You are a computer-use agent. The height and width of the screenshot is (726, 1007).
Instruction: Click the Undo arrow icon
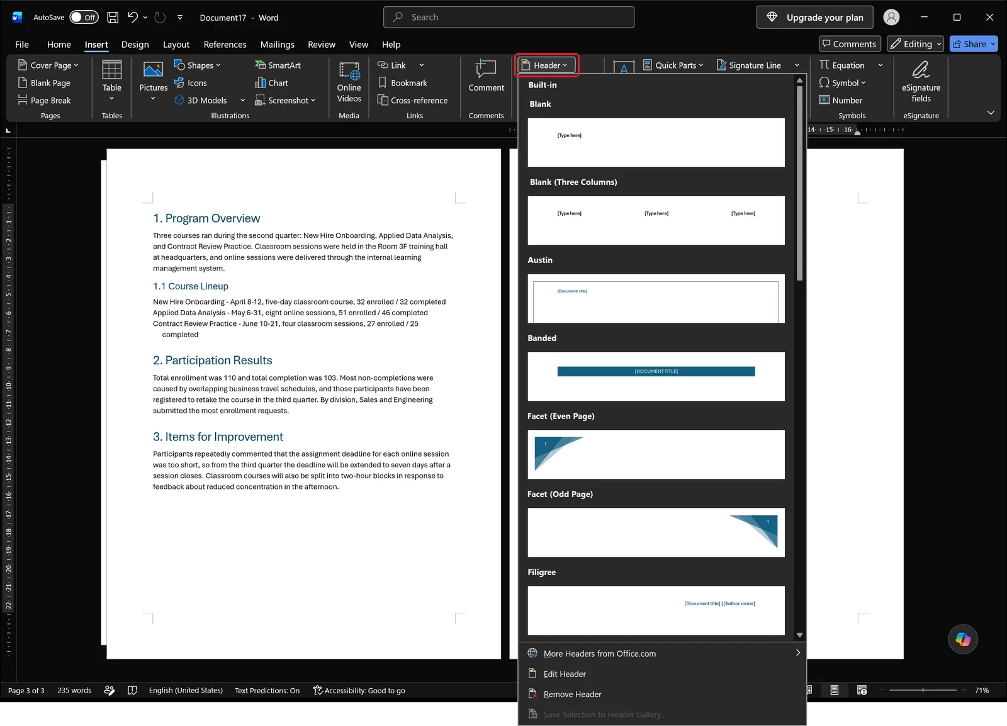pyautogui.click(x=132, y=18)
